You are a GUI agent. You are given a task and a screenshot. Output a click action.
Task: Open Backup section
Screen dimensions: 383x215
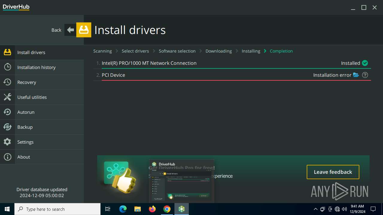(42, 127)
